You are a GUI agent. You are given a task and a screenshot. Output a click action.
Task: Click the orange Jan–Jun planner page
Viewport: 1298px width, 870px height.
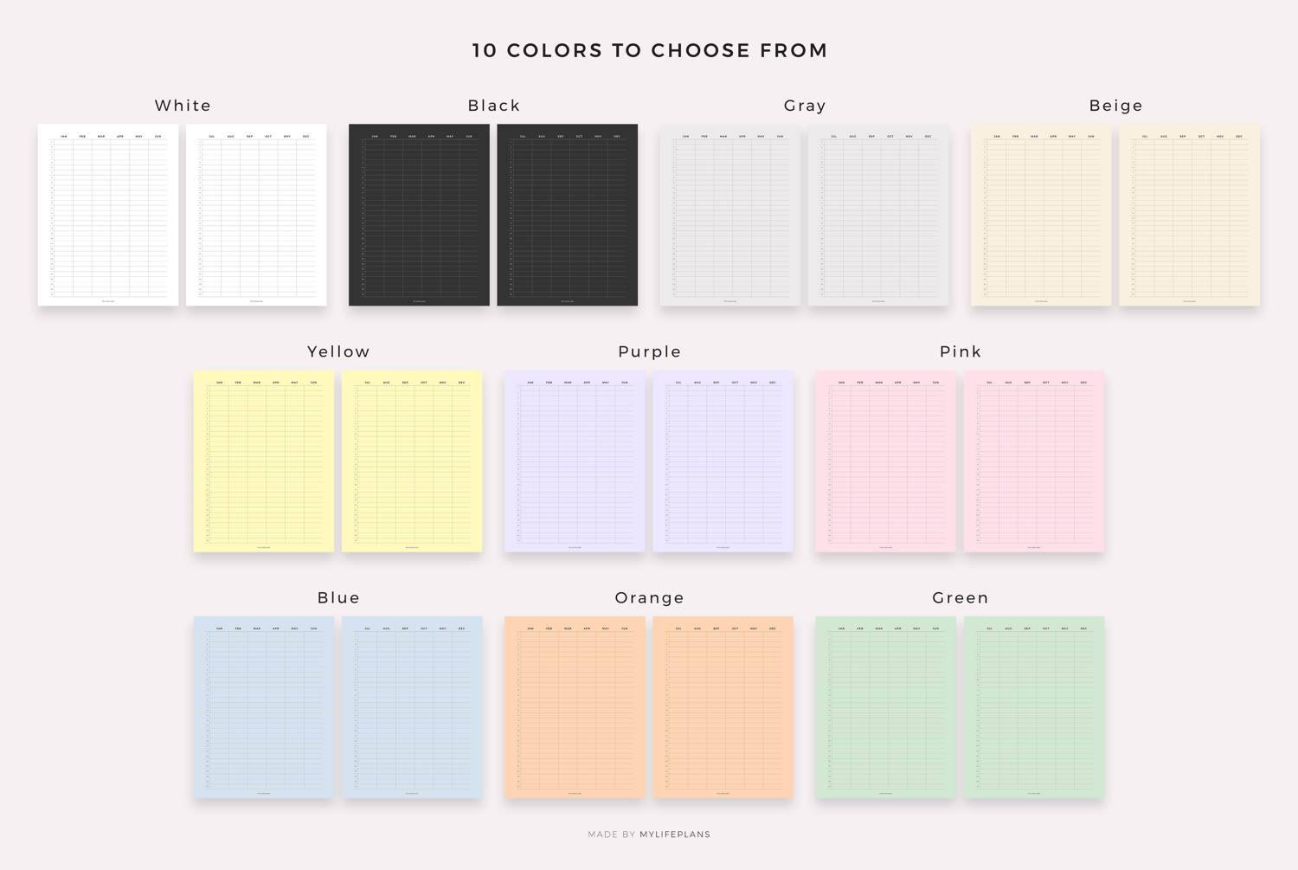click(575, 706)
